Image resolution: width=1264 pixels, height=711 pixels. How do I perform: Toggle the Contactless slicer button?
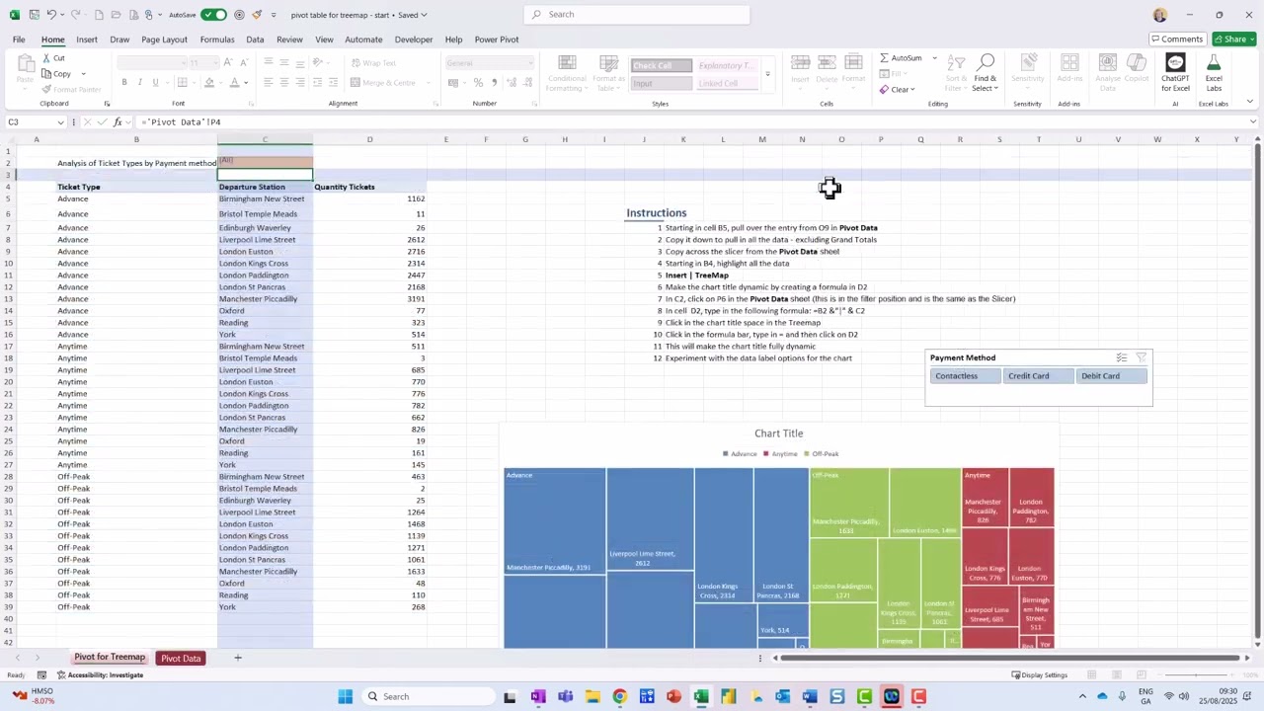coord(965,376)
